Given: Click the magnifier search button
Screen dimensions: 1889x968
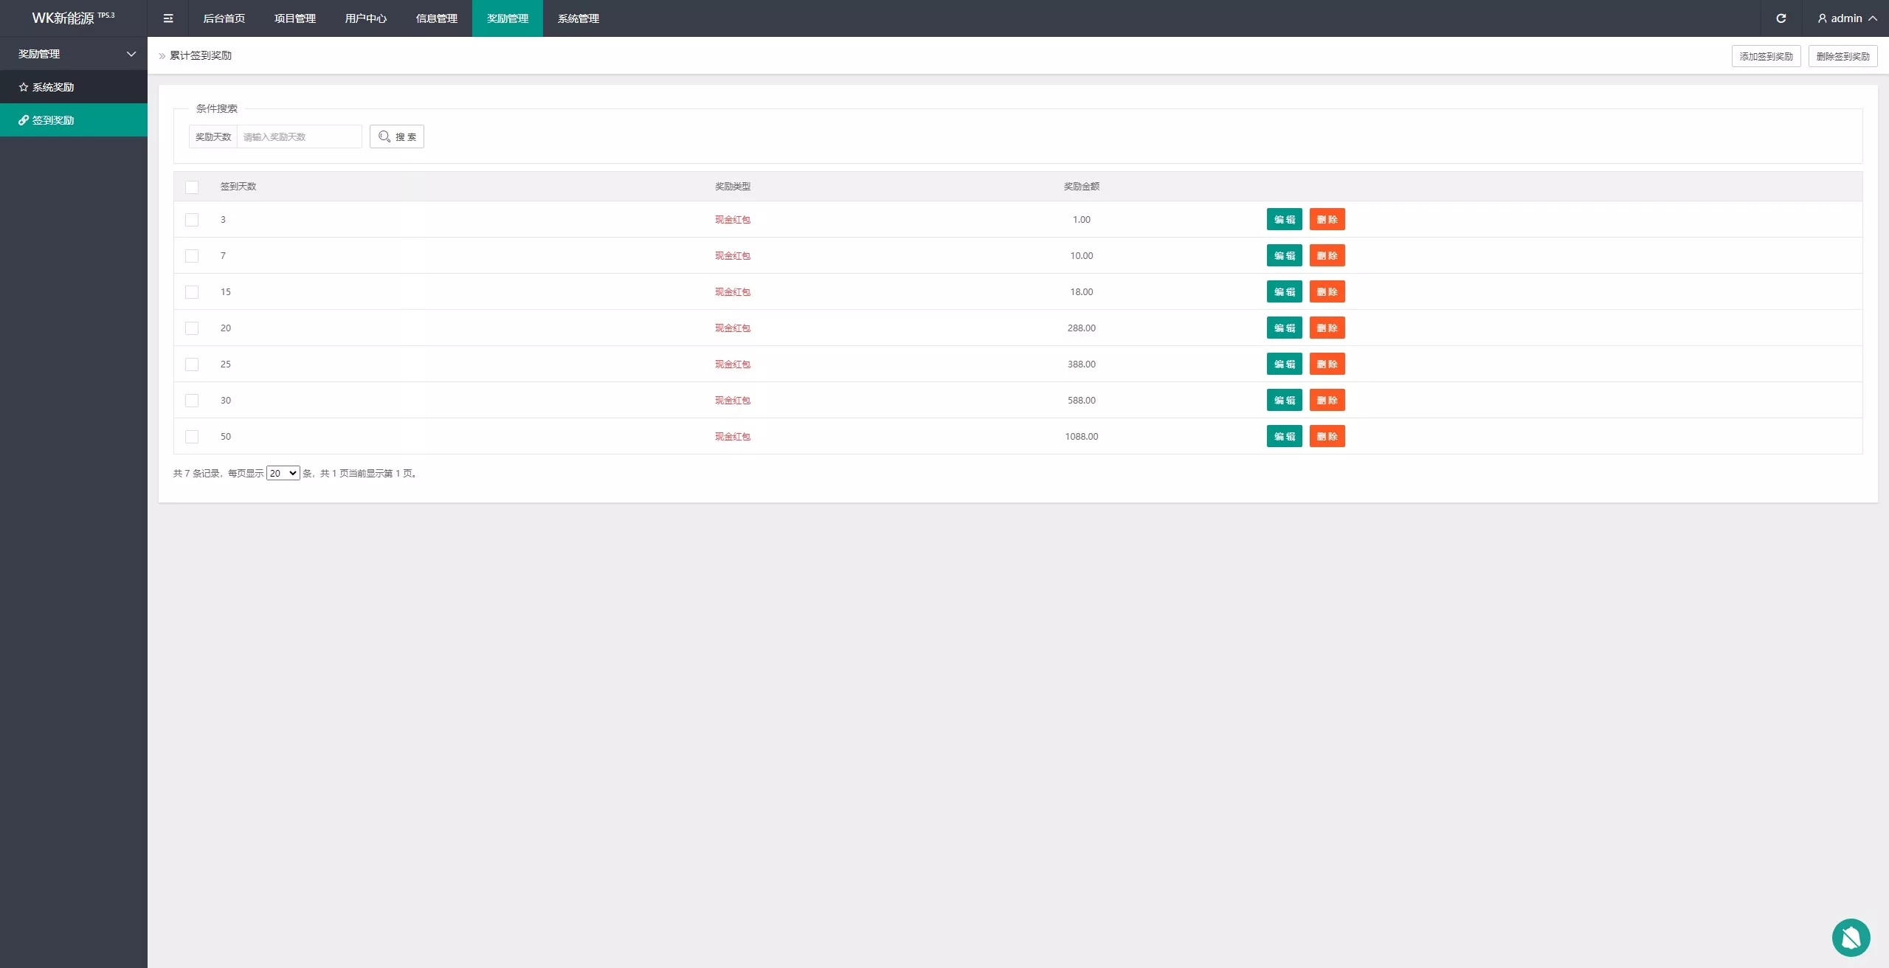Looking at the screenshot, I should pyautogui.click(x=397, y=136).
